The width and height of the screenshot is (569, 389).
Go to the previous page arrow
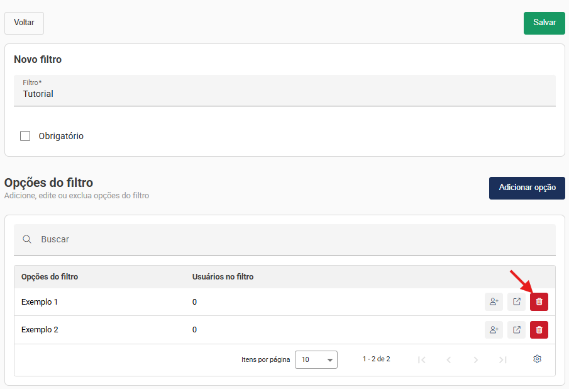coord(449,360)
